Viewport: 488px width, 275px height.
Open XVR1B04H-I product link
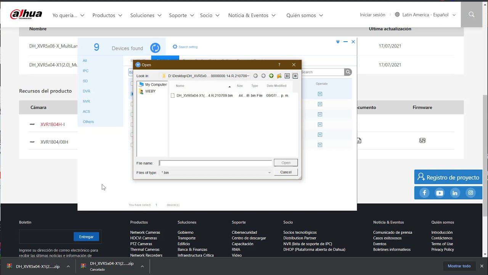point(53,125)
